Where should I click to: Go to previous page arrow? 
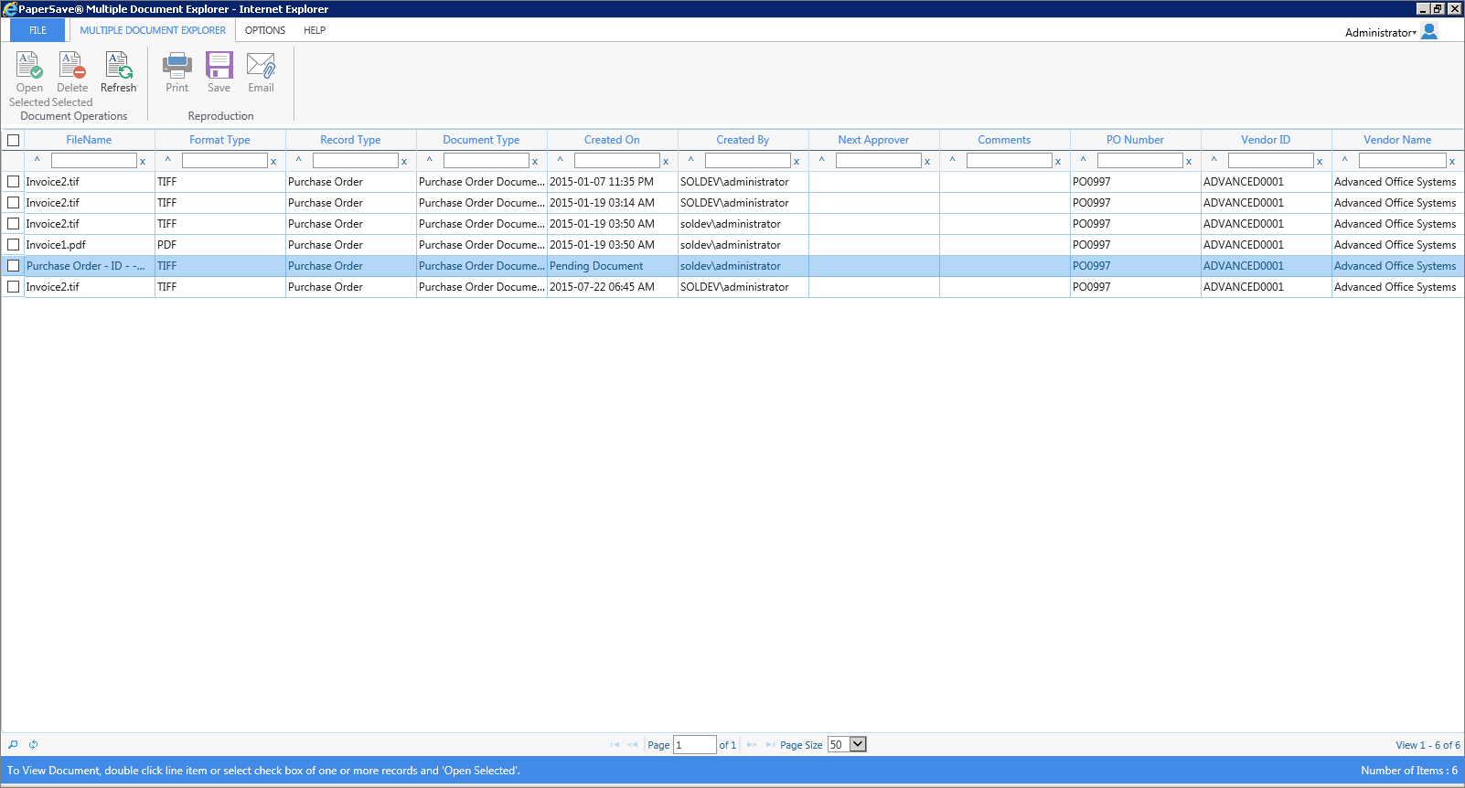[x=633, y=745]
